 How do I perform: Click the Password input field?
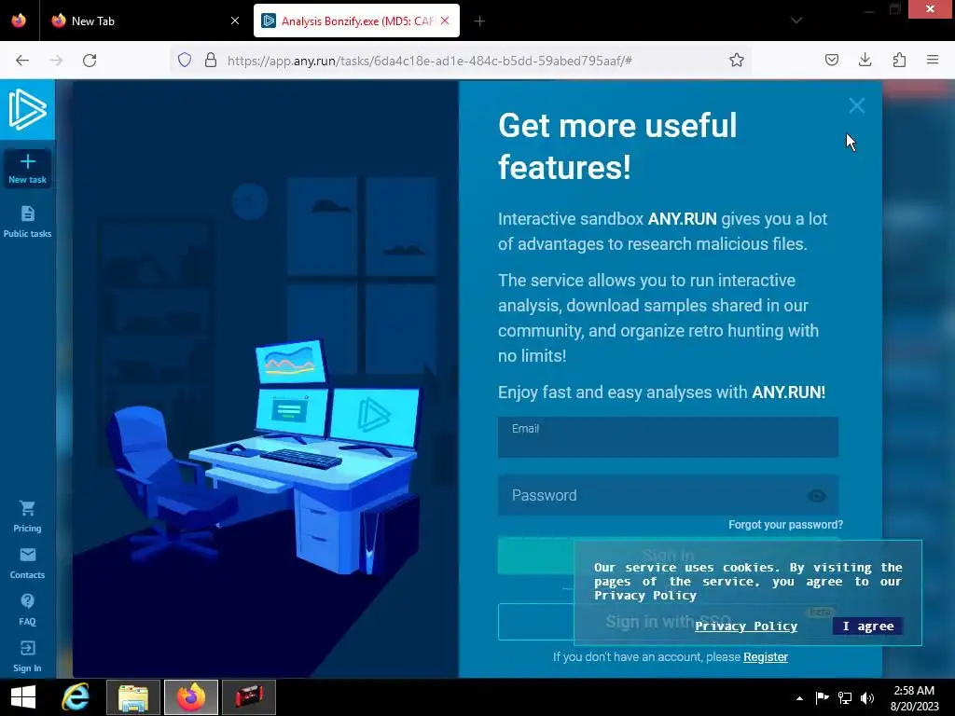coord(668,495)
